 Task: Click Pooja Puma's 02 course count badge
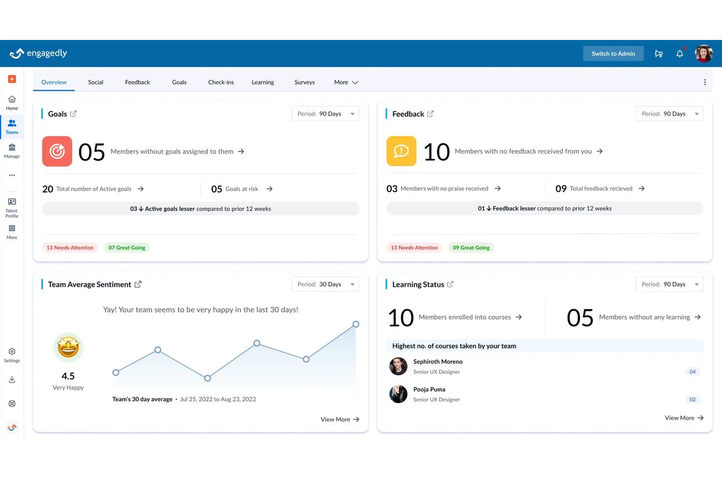pyautogui.click(x=692, y=399)
